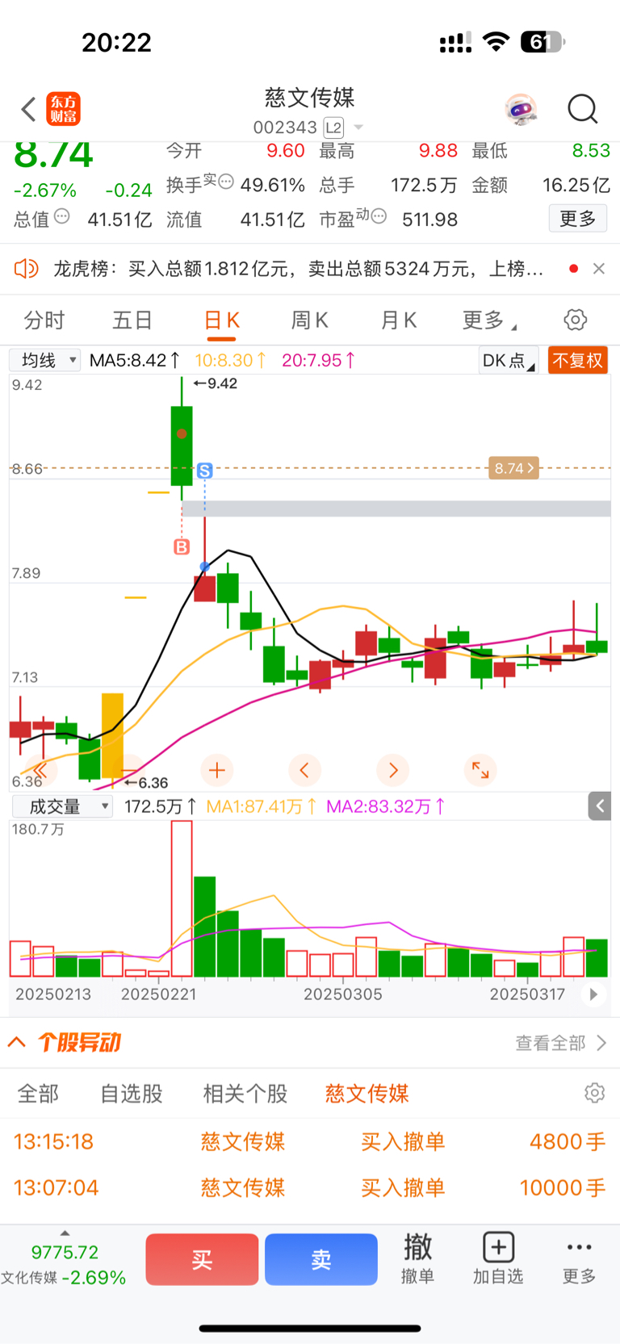
Task: Close the 龙虎榜 notice banner
Action: coord(599,269)
